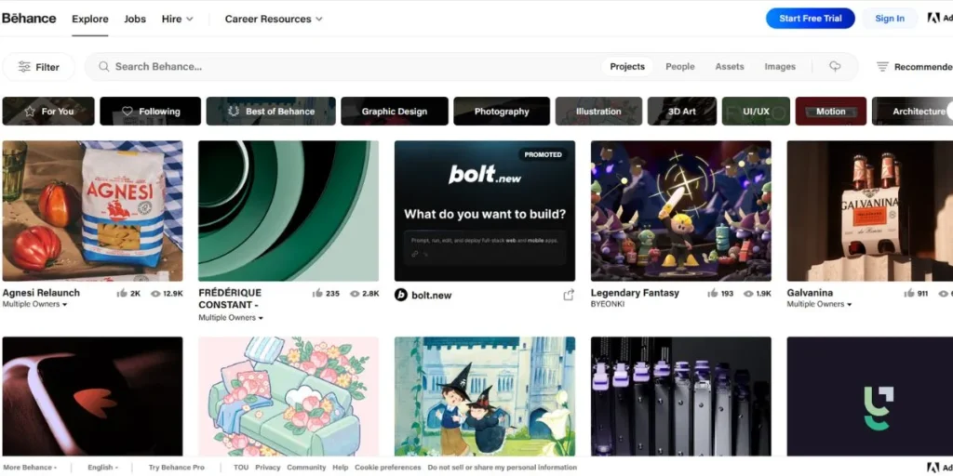
Task: Open the Community footer link
Action: click(306, 468)
